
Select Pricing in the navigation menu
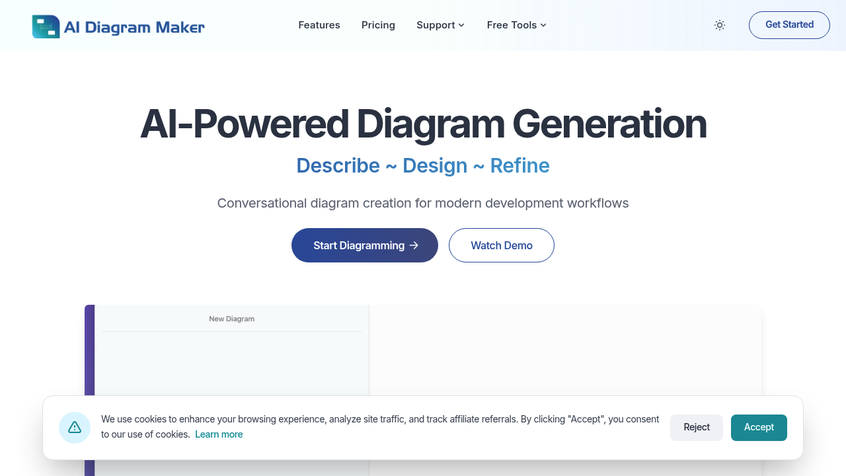click(x=378, y=25)
